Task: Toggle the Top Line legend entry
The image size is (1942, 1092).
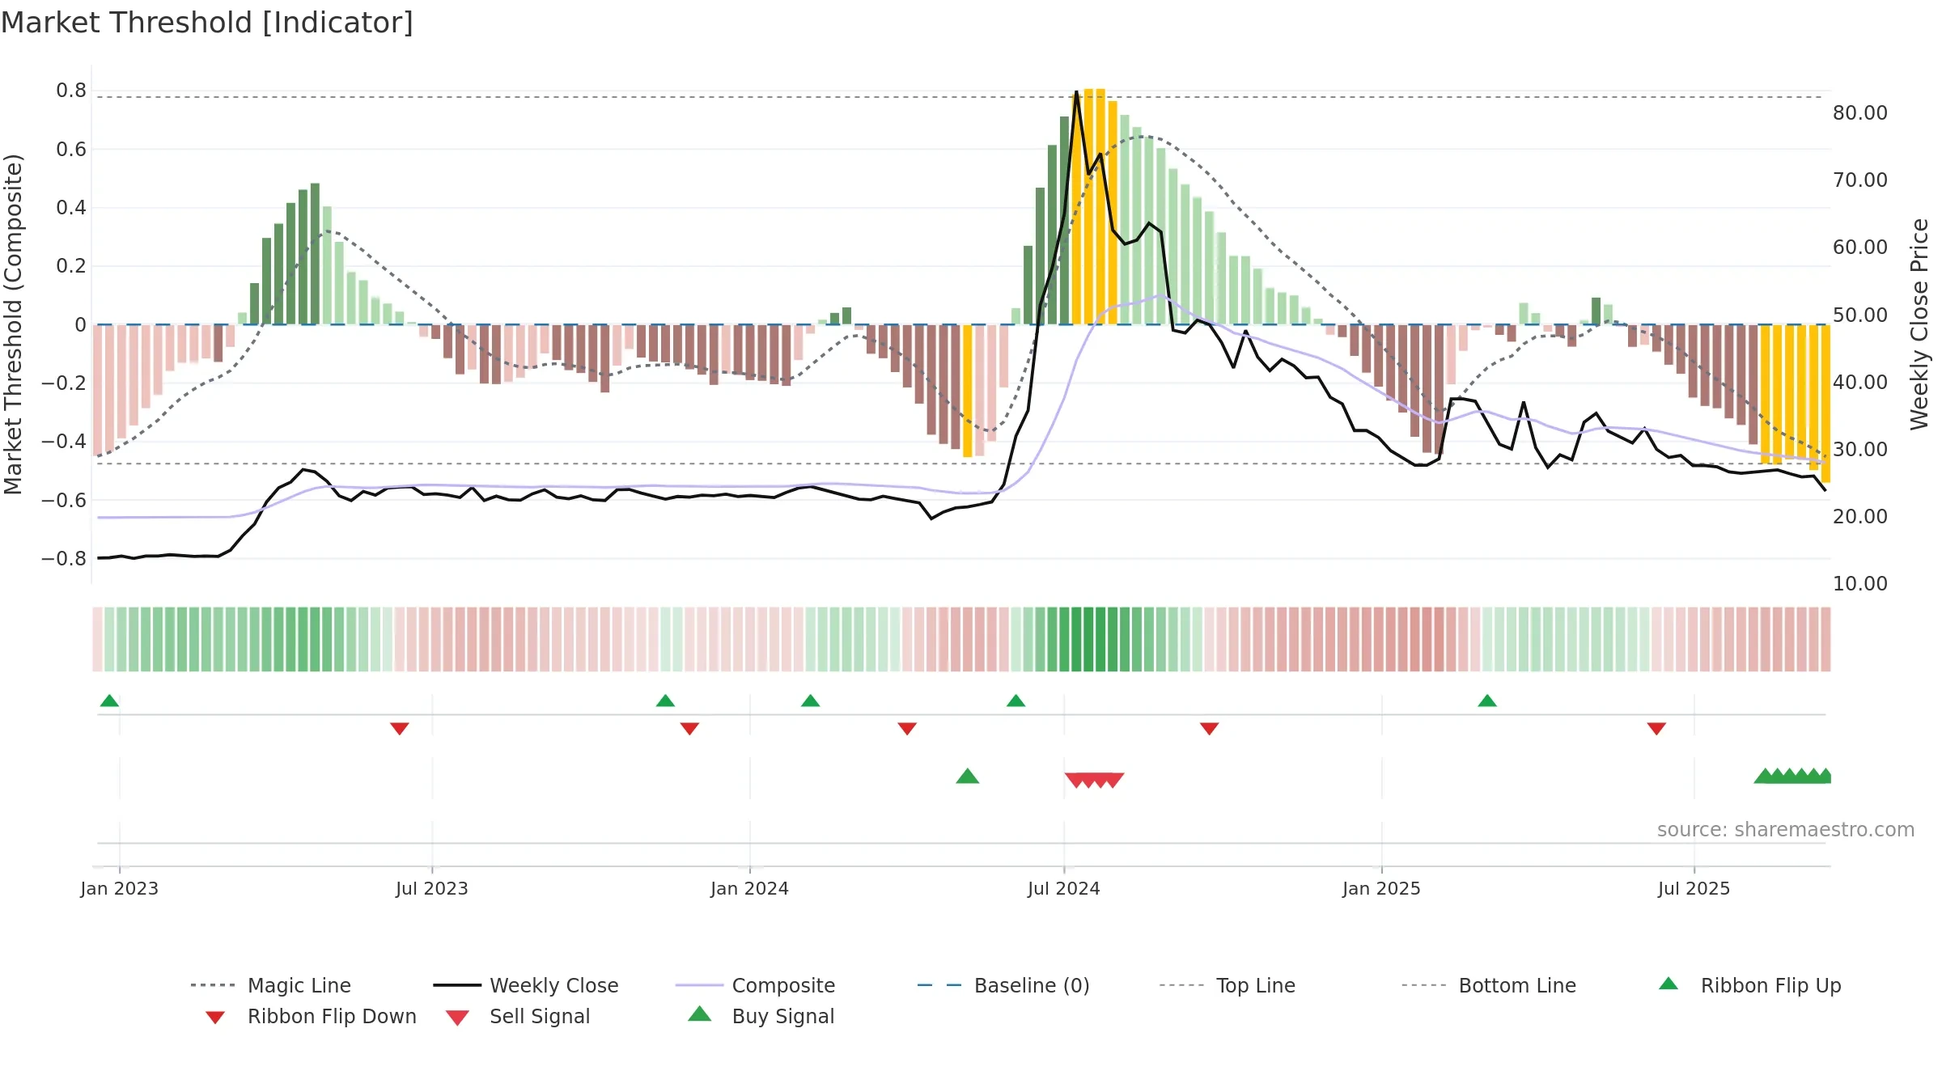Action: pyautogui.click(x=1227, y=985)
